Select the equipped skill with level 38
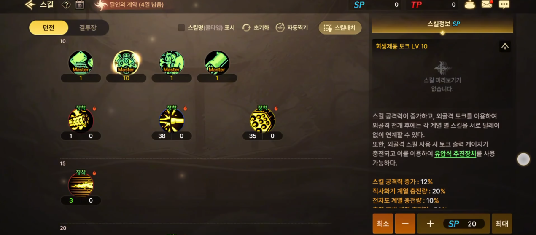 click(x=172, y=120)
